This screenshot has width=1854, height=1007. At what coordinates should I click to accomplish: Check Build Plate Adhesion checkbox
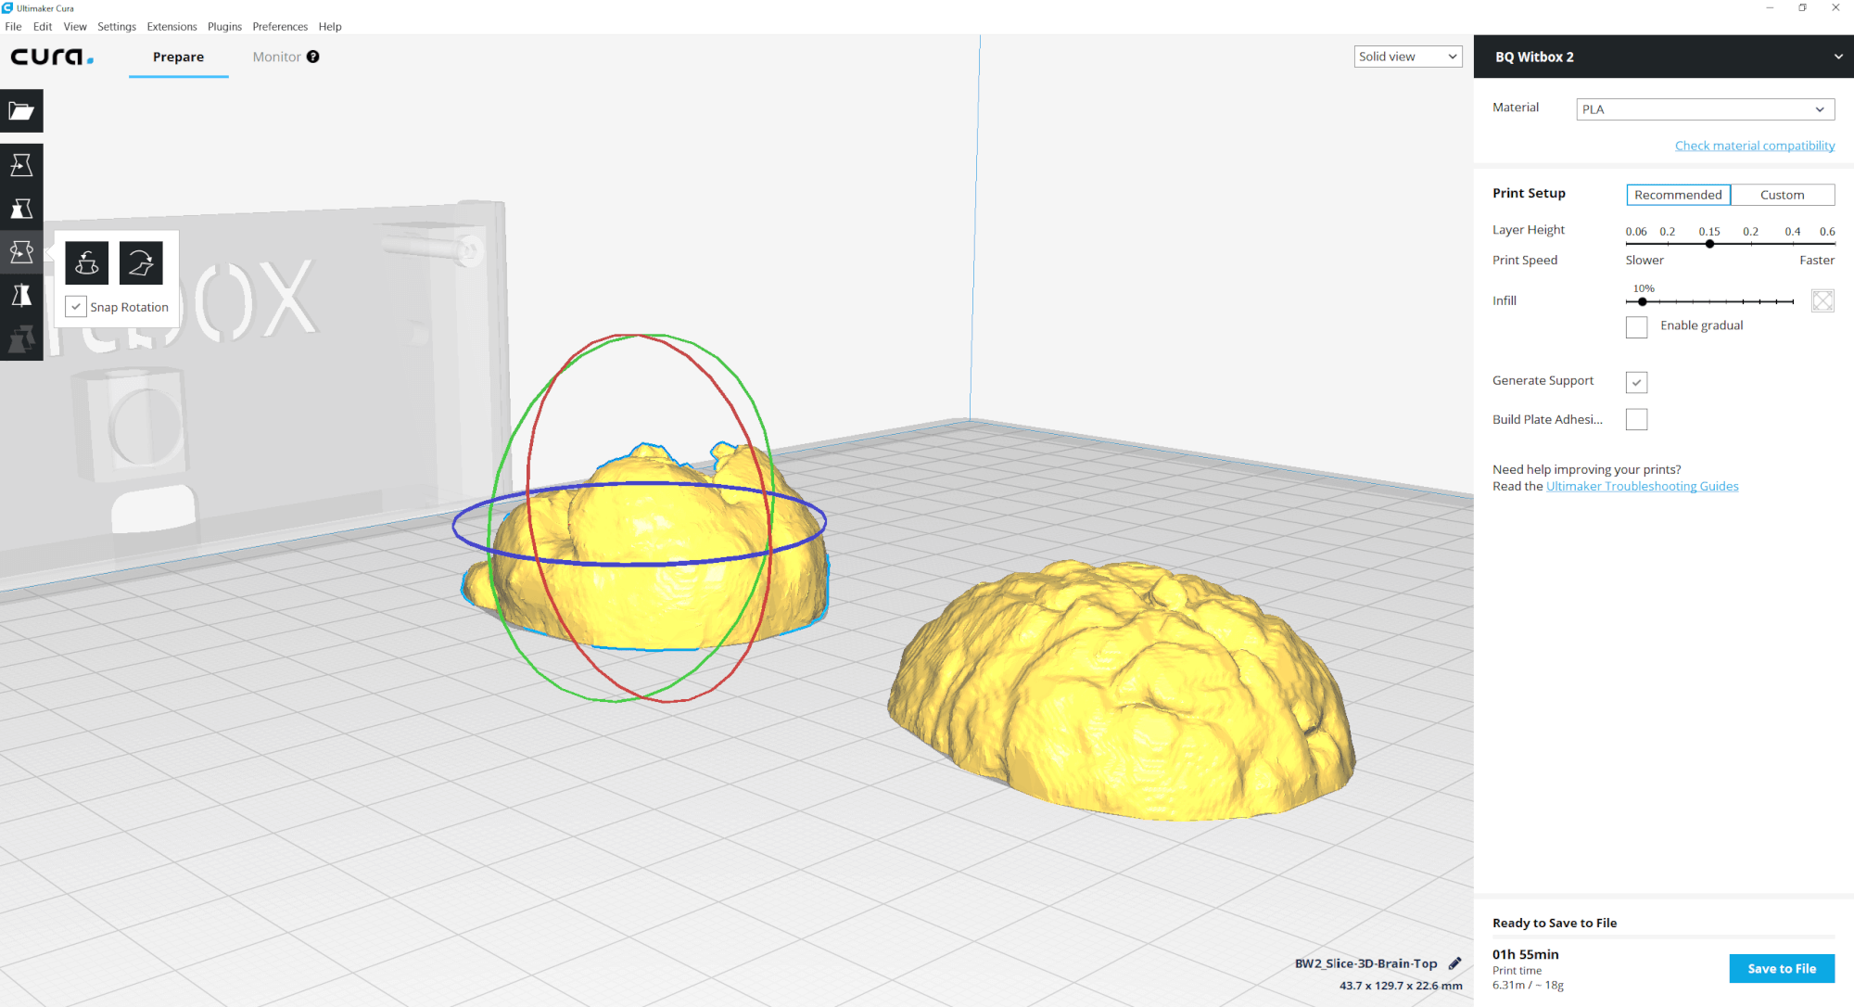pyautogui.click(x=1637, y=420)
